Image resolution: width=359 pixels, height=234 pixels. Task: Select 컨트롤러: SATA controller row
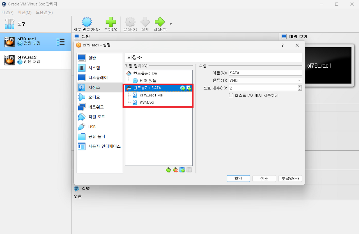(159, 88)
